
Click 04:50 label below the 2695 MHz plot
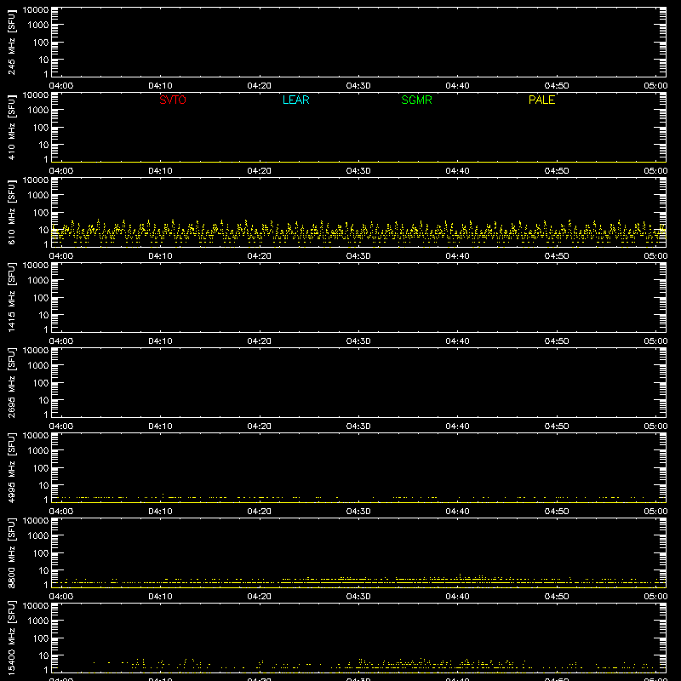tap(557, 426)
